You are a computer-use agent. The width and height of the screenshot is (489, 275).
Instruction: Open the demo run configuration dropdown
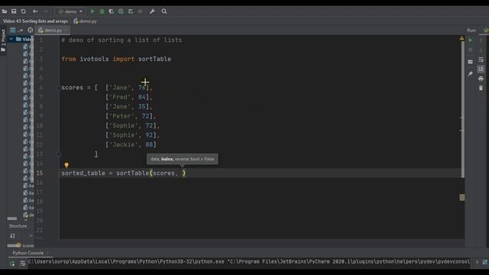click(70, 11)
